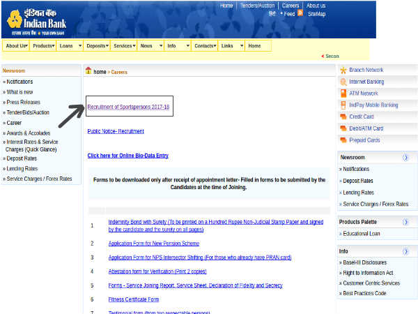Click home text in breadcrumb
418x314 pixels.
click(100, 72)
